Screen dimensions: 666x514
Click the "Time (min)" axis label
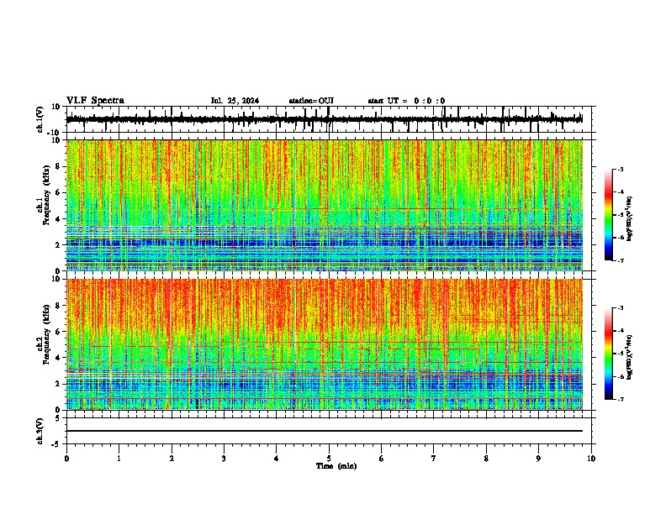tap(336, 466)
